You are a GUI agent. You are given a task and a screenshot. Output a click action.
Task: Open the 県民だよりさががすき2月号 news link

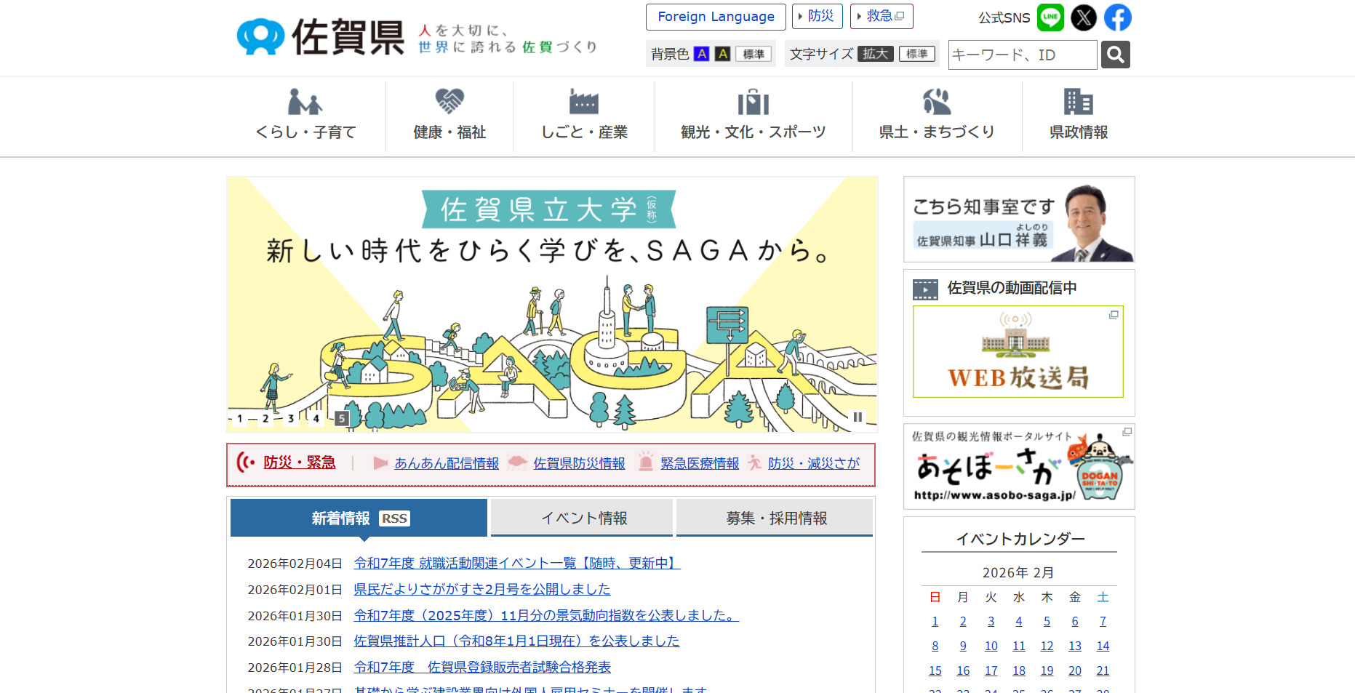click(x=481, y=589)
